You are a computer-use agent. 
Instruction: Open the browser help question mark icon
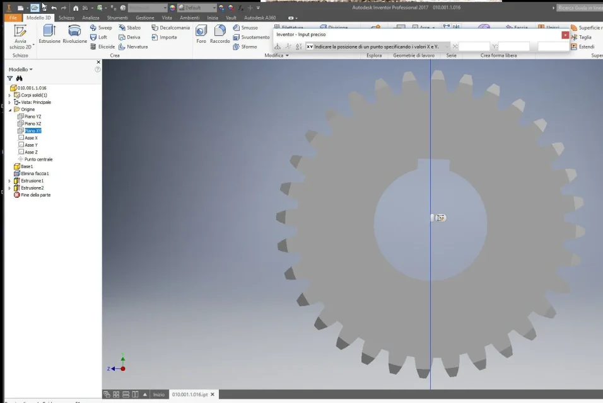(98, 69)
